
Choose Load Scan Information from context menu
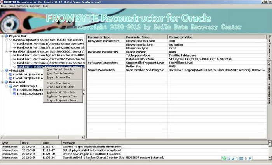(61, 74)
